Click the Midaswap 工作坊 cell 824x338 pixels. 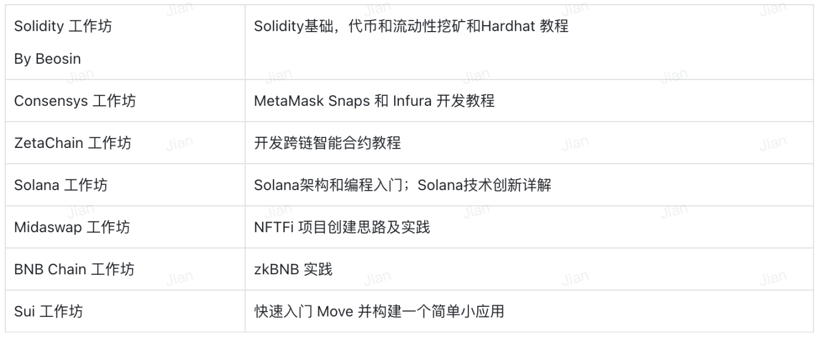click(125, 227)
